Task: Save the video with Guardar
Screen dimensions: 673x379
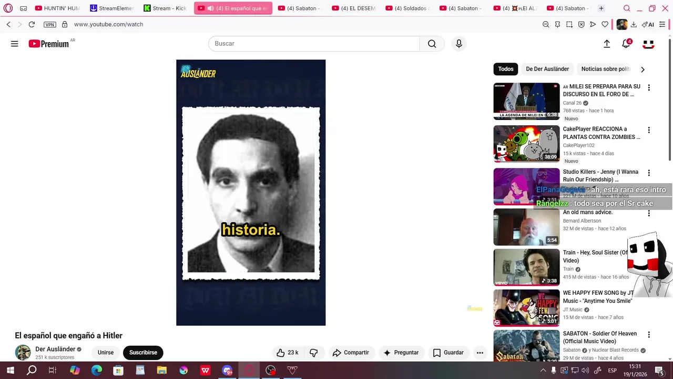Action: tap(448, 353)
